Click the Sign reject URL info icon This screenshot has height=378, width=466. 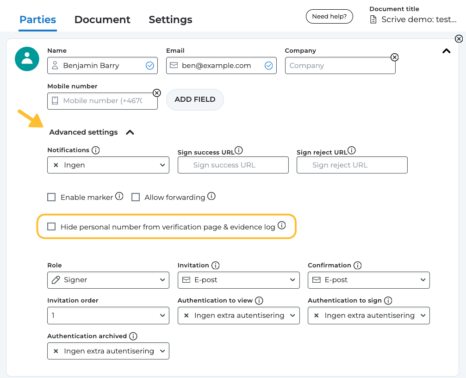(x=352, y=150)
